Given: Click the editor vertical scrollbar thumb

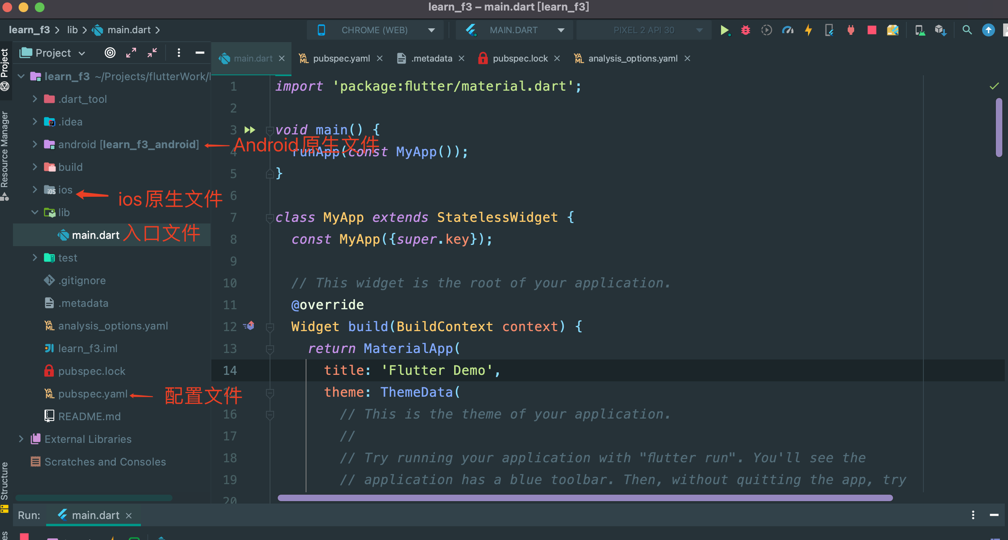Looking at the screenshot, I should [999, 127].
